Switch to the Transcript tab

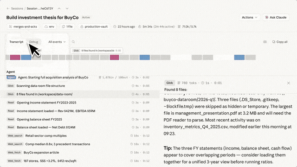click(16, 42)
